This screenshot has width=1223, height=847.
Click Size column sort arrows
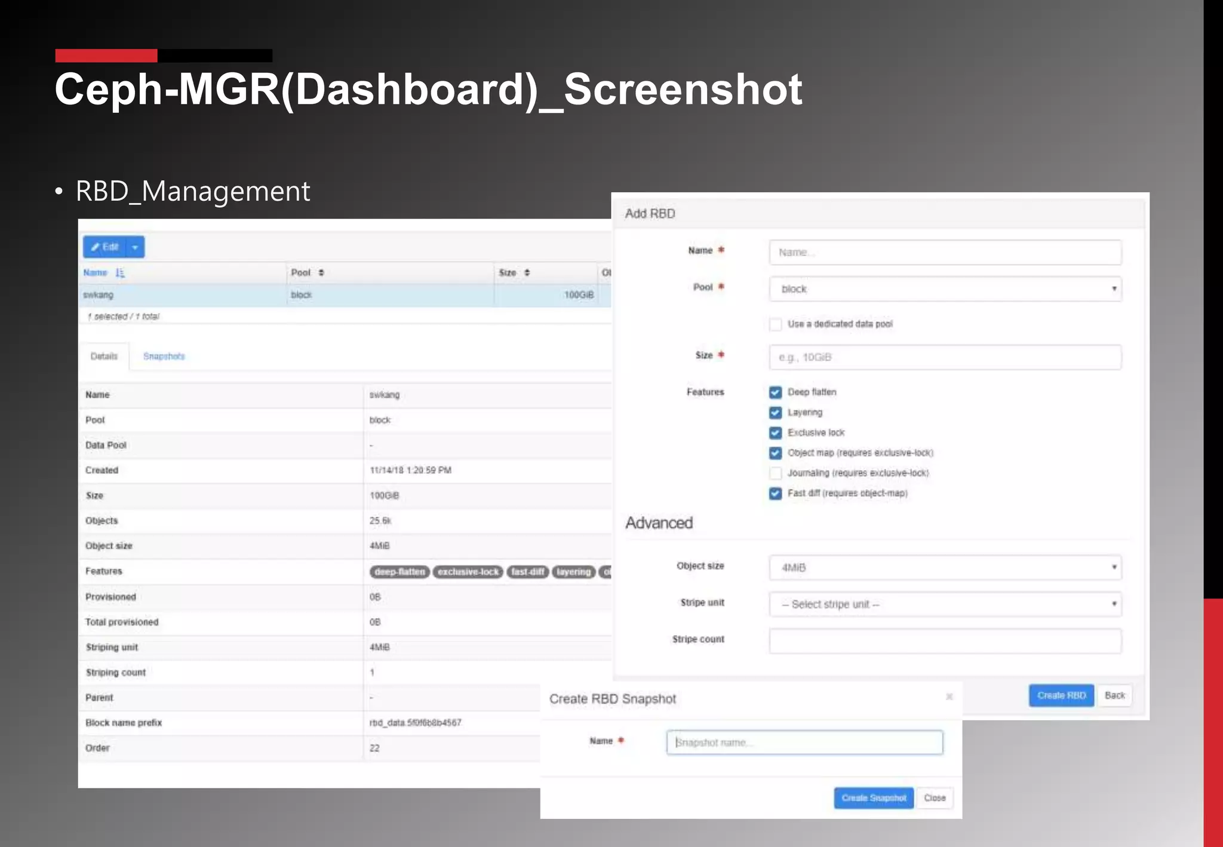point(527,273)
